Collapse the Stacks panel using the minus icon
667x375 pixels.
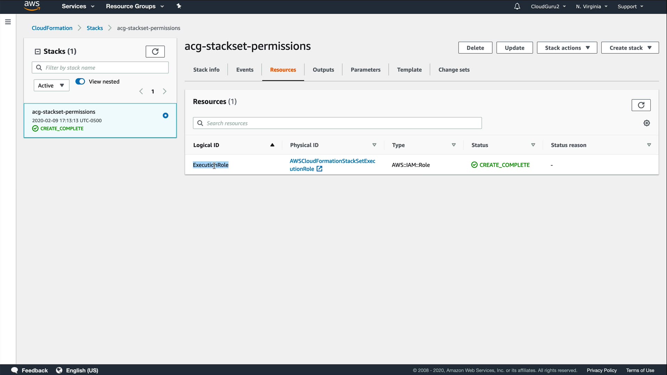[x=38, y=51]
